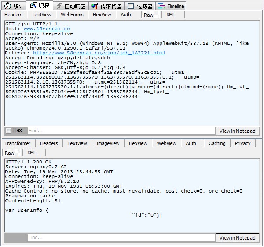Click the GET /jsu HTTP/1.1 line

pos(31,24)
